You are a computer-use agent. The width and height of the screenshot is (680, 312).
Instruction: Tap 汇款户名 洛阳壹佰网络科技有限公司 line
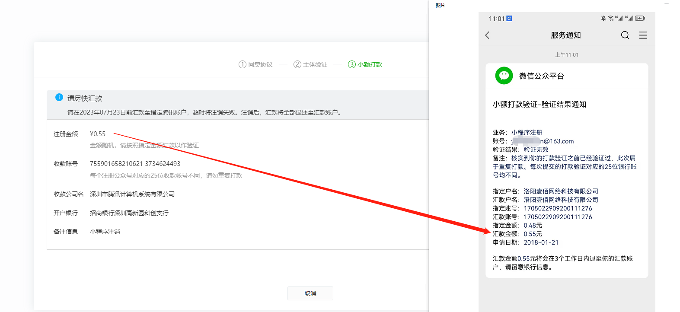pyautogui.click(x=546, y=200)
